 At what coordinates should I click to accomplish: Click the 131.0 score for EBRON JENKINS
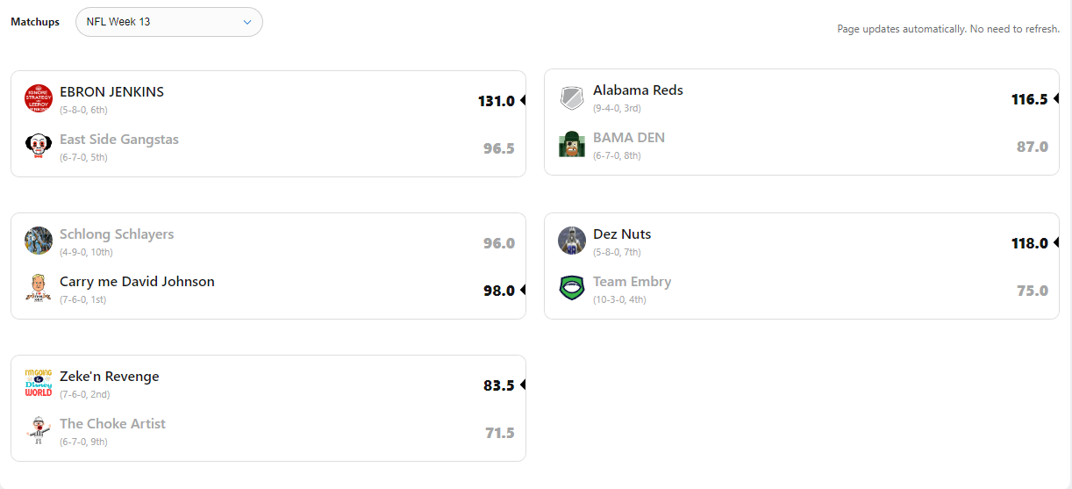(x=496, y=101)
